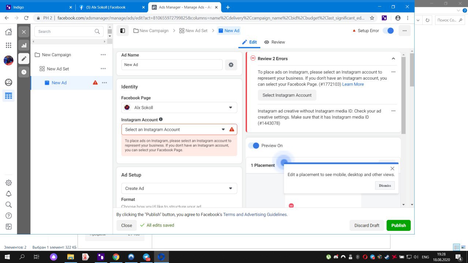Open the Select an Instagram Account dropdown
This screenshot has height=263, width=468.
click(x=179, y=129)
